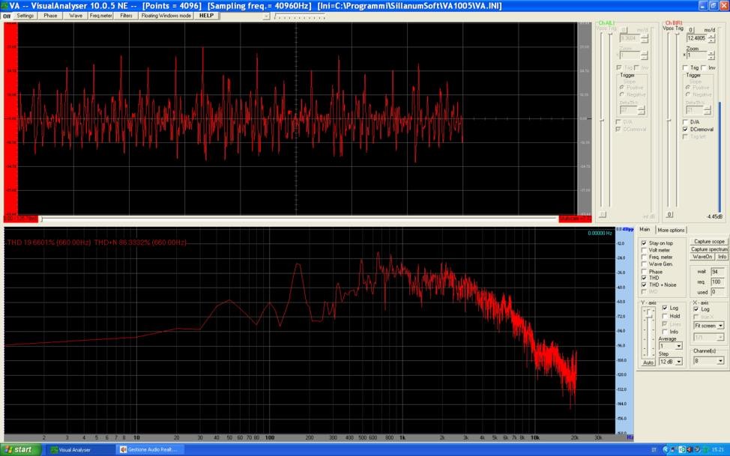Toggle Ch B DCremoval checkbox
This screenshot has height=456, width=730.
point(685,129)
